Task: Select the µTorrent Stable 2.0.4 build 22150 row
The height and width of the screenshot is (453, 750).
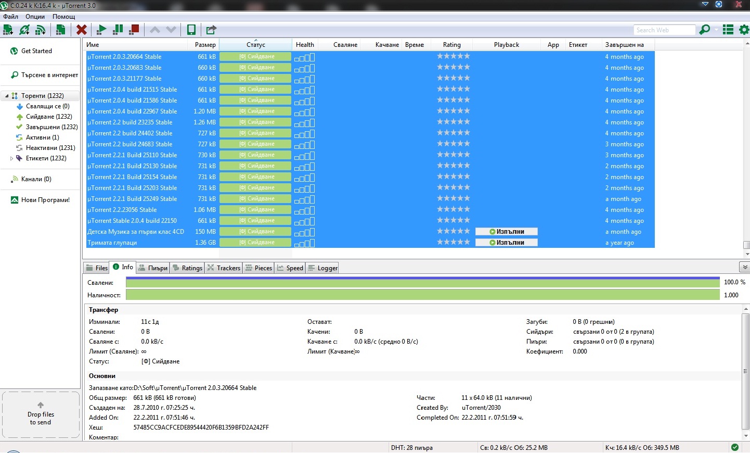Action: pyautogui.click(x=370, y=221)
